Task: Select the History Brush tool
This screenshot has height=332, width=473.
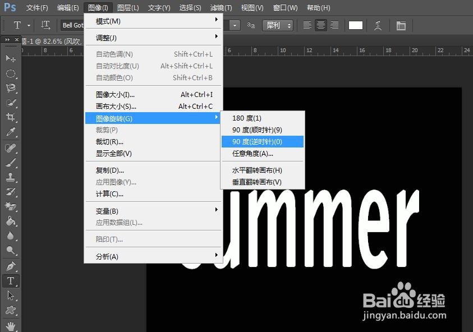Action: coord(11,192)
